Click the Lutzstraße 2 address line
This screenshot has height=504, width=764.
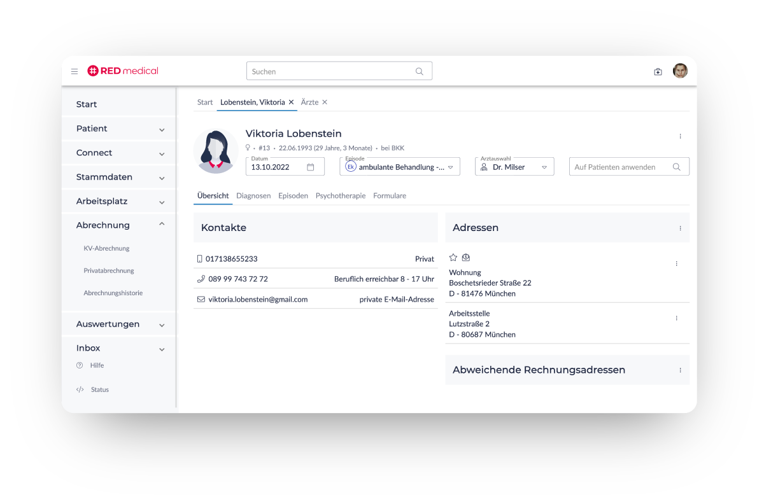point(469,324)
